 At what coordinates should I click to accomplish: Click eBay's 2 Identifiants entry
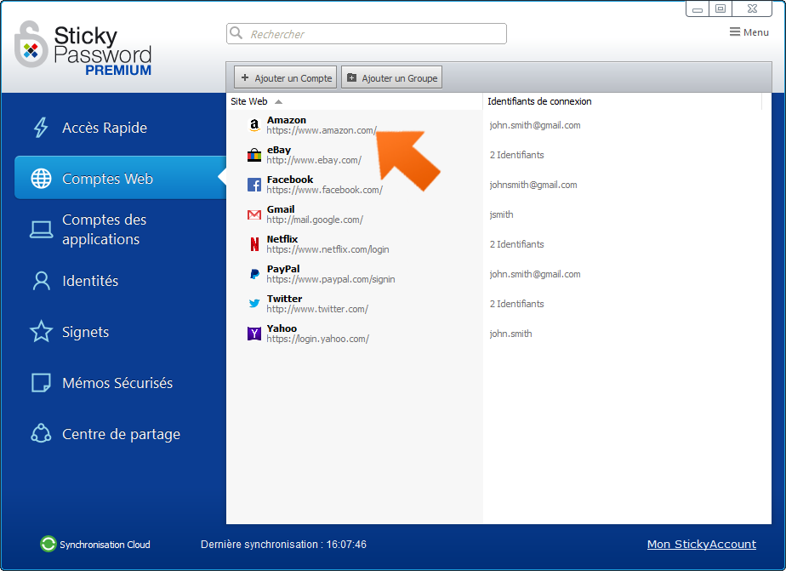517,155
